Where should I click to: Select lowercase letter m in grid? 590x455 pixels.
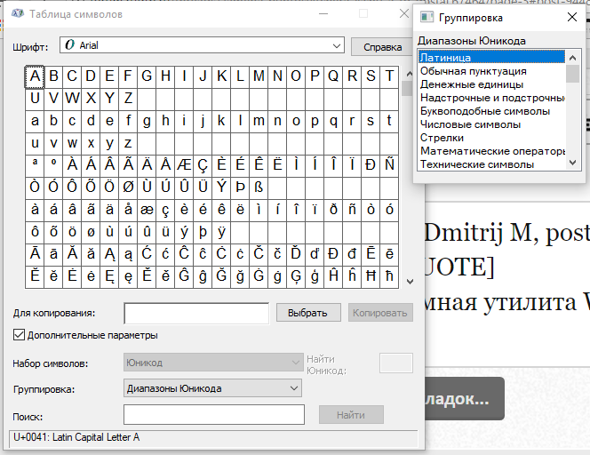[x=259, y=121]
